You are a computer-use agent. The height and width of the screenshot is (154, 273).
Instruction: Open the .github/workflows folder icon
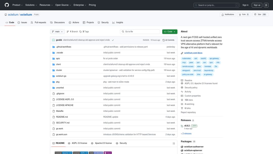pos(54,47)
